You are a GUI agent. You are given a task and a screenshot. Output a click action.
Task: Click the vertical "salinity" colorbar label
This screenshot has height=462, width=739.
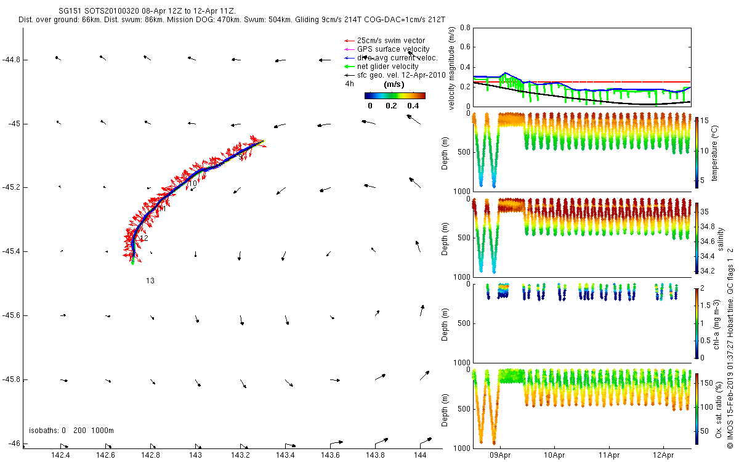coord(721,238)
